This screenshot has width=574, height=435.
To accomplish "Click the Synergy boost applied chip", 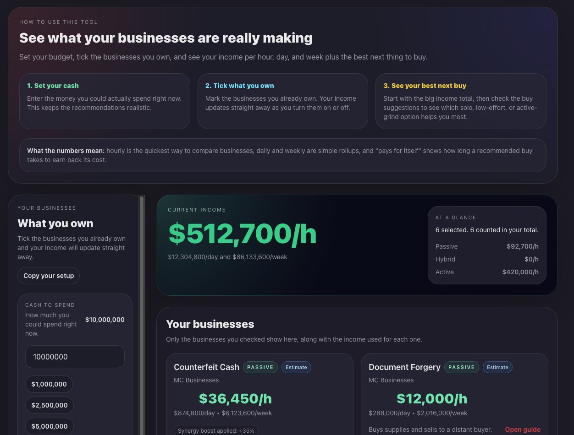I will tap(216, 430).
